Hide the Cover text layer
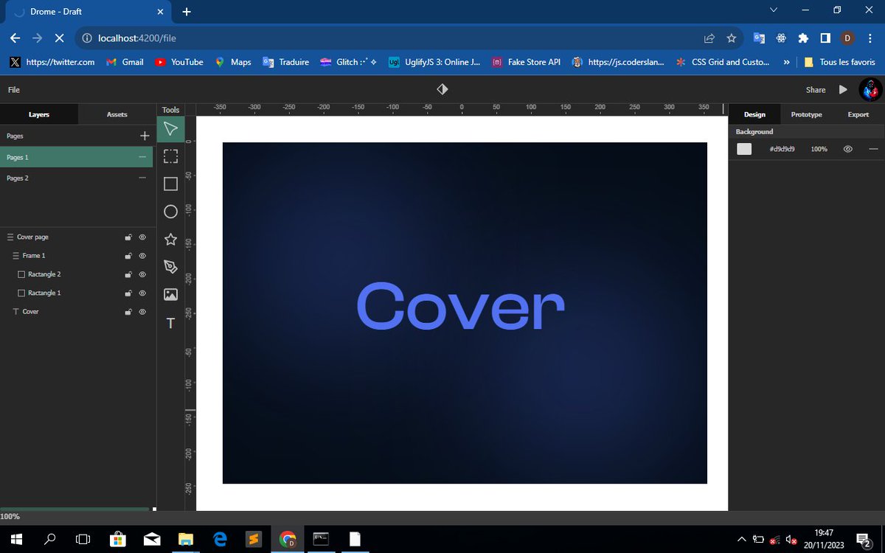Viewport: 885px width, 553px height. point(142,311)
